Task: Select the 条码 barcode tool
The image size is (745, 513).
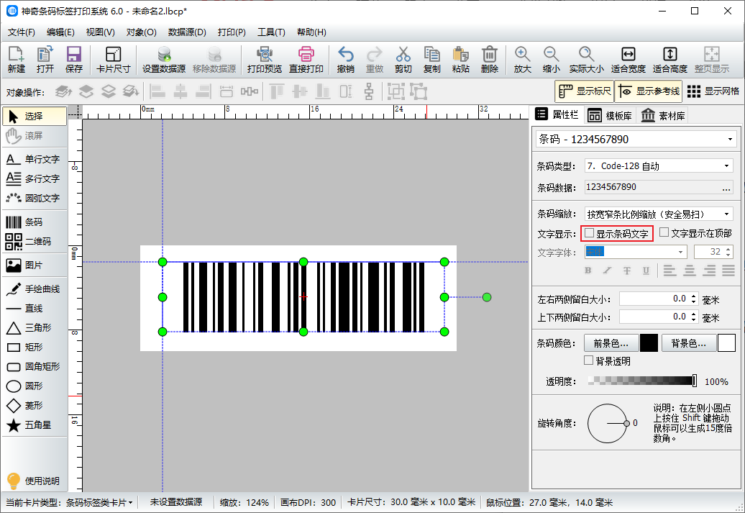Action: pos(35,222)
